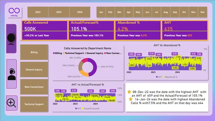Select the AHT 635 card
The image size is (215, 121).
(185, 30)
